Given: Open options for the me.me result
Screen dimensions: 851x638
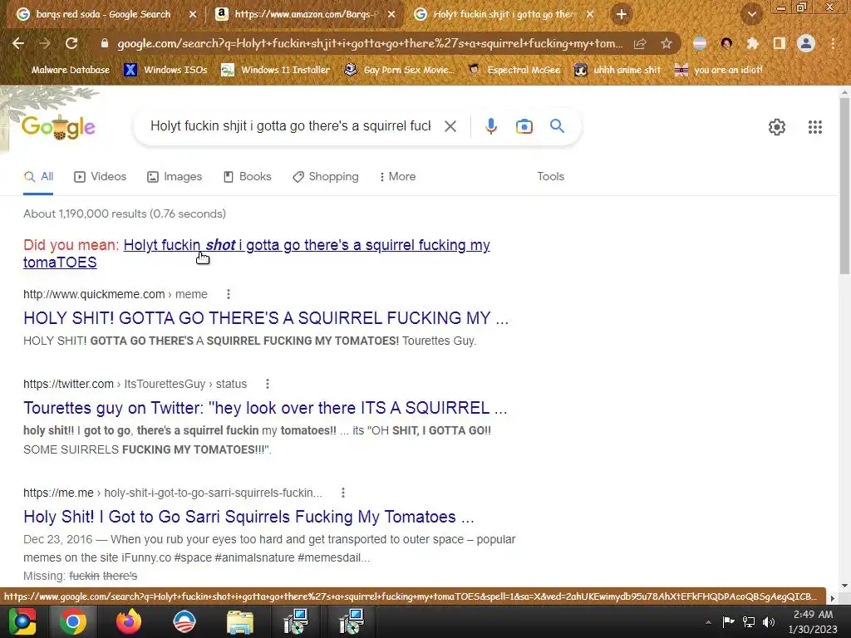Looking at the screenshot, I should click(343, 493).
